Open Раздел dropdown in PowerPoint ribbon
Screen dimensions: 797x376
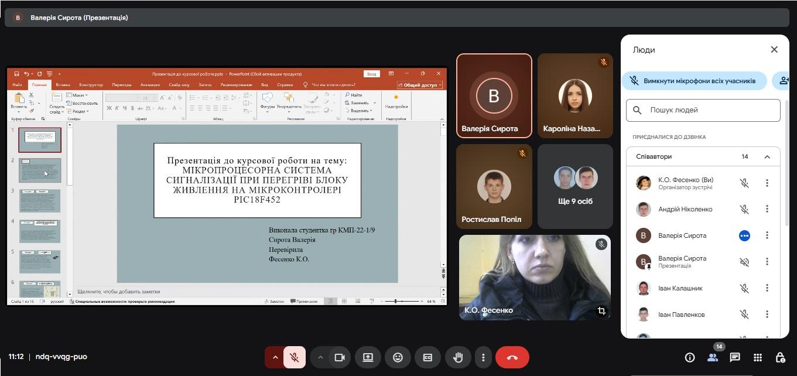[78, 111]
